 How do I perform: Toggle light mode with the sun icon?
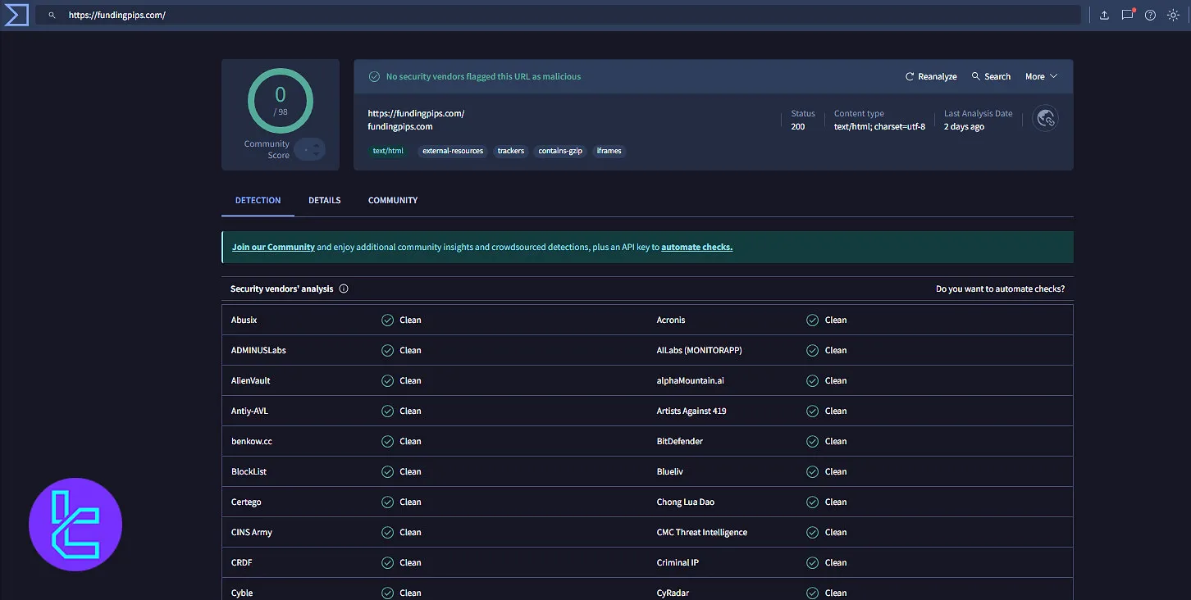pos(1173,15)
